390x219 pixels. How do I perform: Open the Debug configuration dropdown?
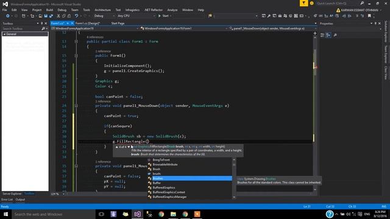click(104, 16)
